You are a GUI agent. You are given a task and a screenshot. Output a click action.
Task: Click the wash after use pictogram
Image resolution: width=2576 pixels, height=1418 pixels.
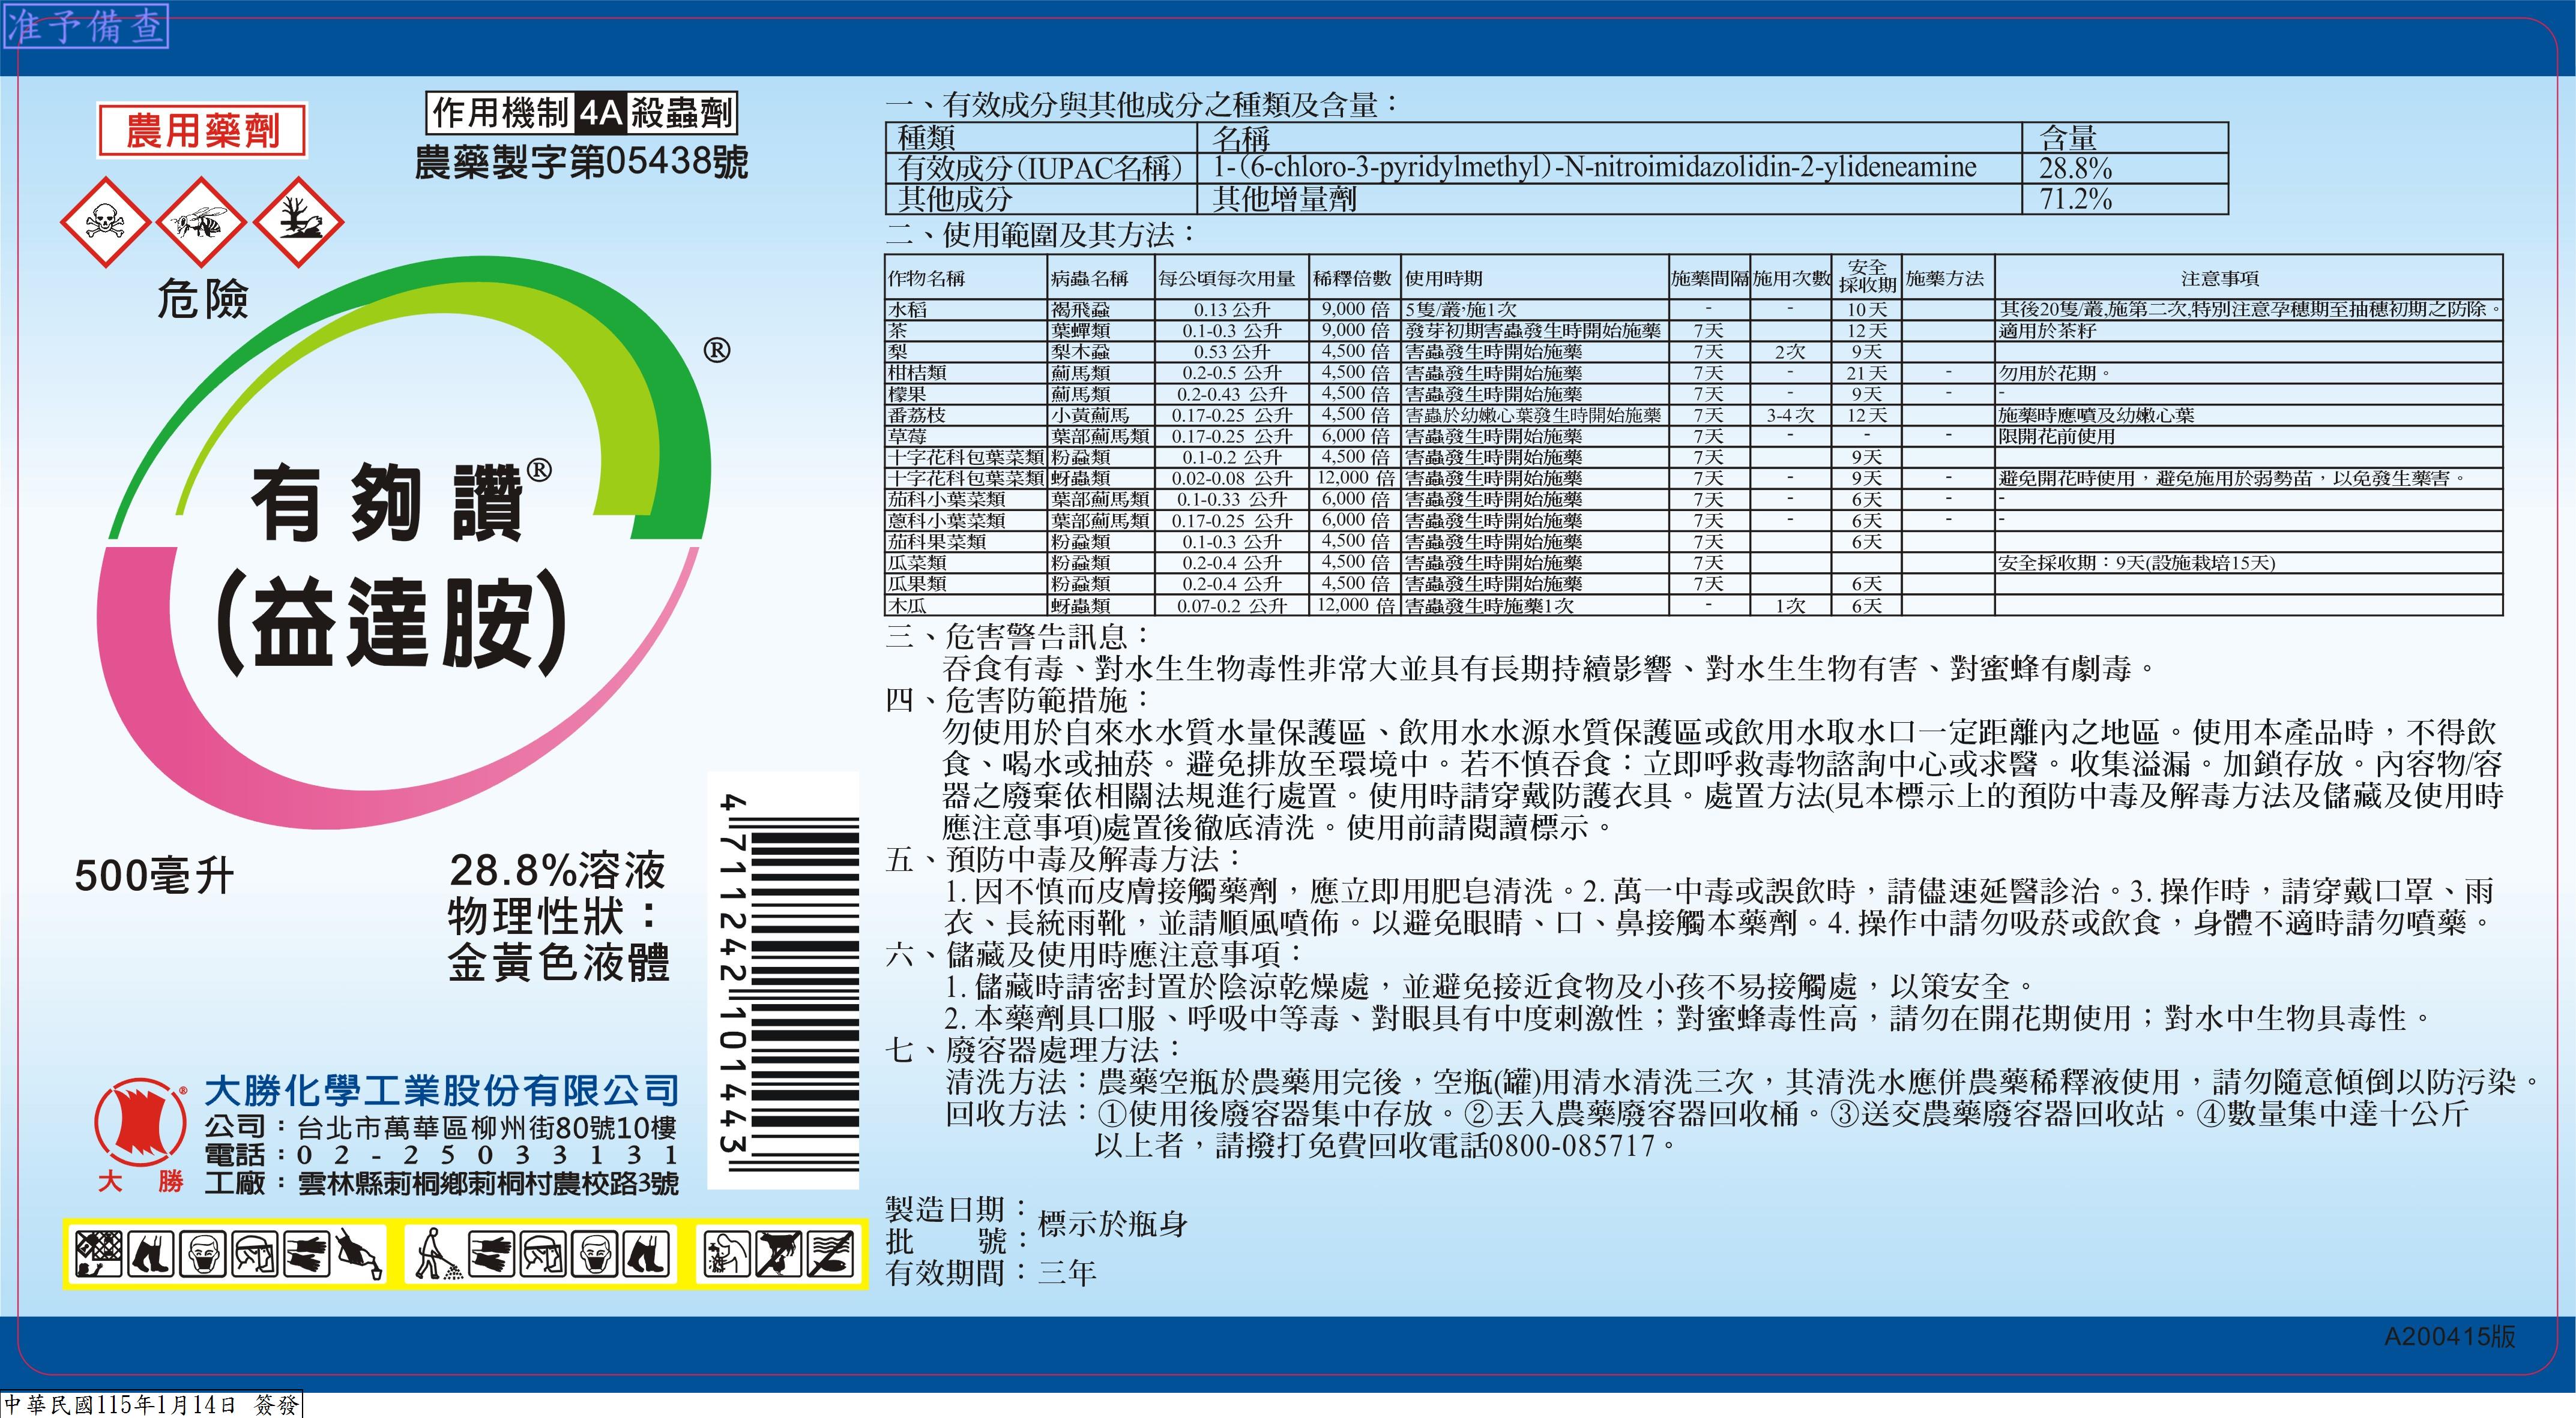click(727, 1253)
